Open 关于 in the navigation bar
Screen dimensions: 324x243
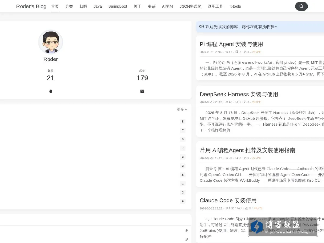[x=137, y=6]
